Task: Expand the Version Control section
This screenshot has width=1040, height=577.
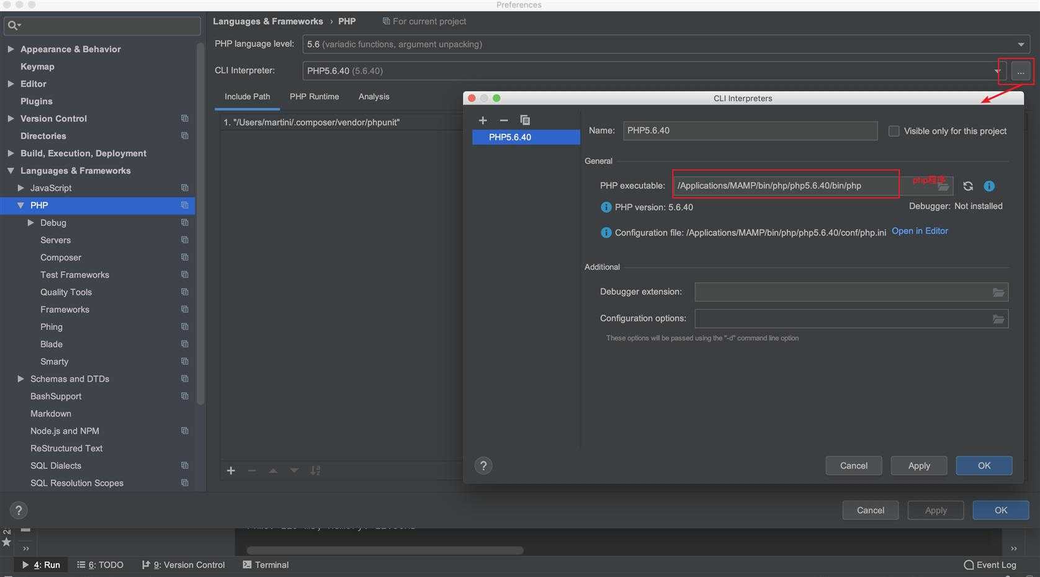Action: [x=11, y=118]
